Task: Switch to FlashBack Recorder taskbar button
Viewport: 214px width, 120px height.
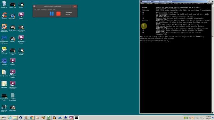Action: point(71,118)
